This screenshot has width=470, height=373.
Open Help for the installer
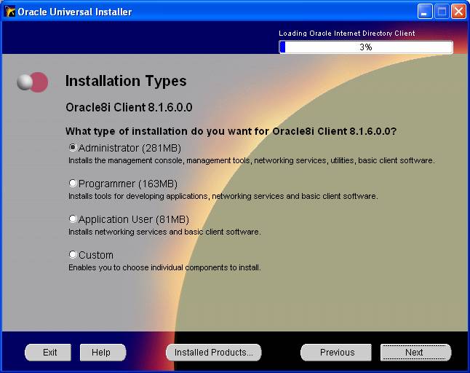(x=103, y=353)
